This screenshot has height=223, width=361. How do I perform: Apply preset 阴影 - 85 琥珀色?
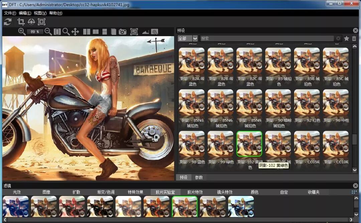278,61
